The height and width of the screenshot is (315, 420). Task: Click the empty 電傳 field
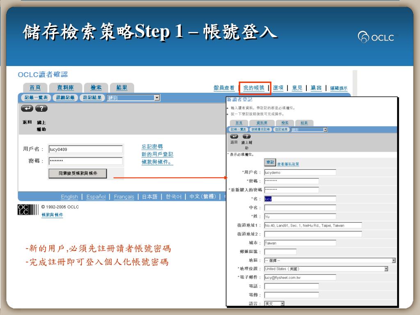click(292, 295)
